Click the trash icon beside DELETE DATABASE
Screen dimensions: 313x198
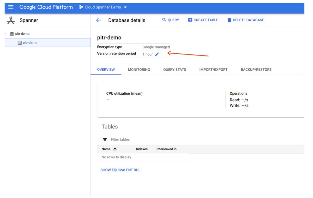click(x=229, y=20)
